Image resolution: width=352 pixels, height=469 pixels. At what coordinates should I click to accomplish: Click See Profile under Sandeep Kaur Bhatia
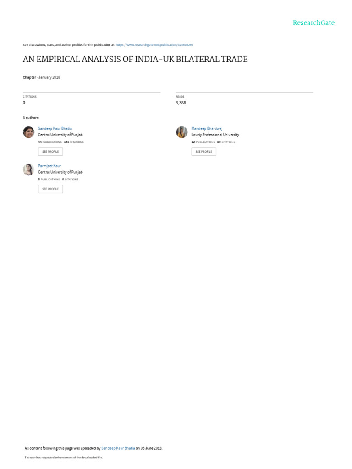tap(50, 152)
